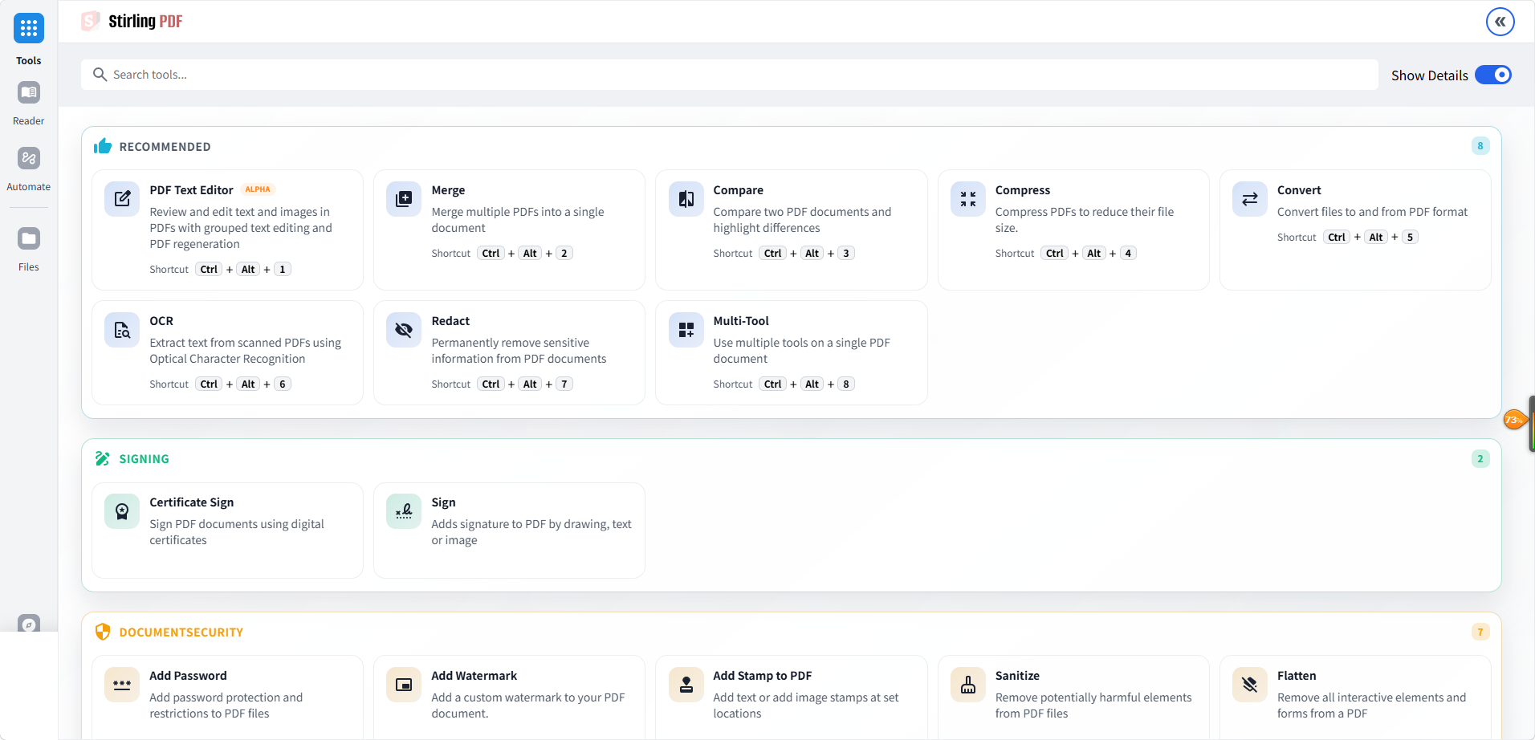This screenshot has width=1535, height=740.
Task: Open the Tools grid icon in sidebar
Action: click(x=29, y=29)
